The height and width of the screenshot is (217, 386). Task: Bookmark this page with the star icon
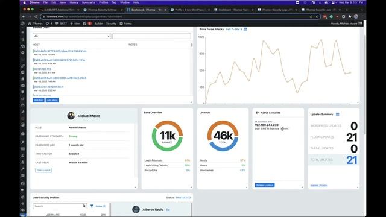coord(317,17)
